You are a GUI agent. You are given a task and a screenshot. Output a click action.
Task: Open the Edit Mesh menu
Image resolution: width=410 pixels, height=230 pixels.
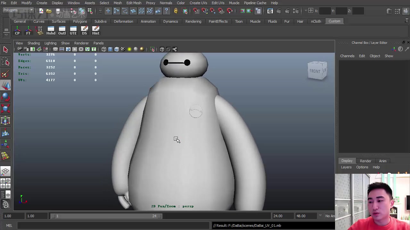click(134, 3)
